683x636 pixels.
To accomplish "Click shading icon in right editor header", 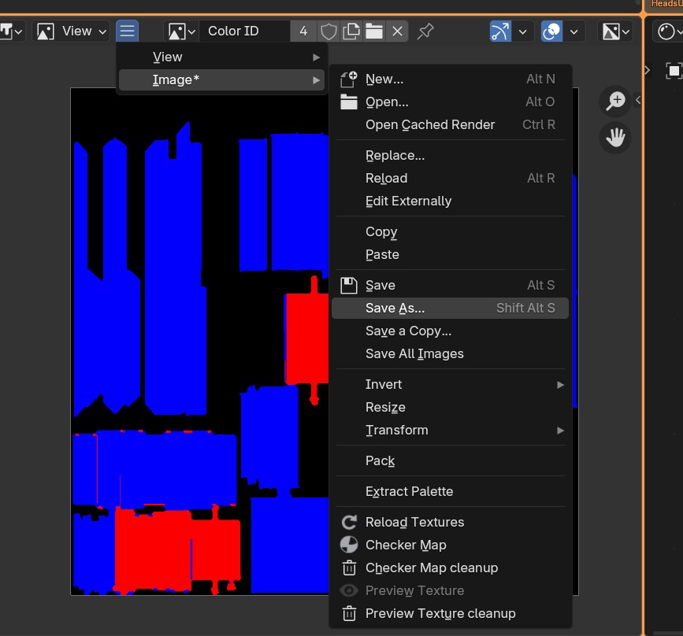I will (x=667, y=31).
